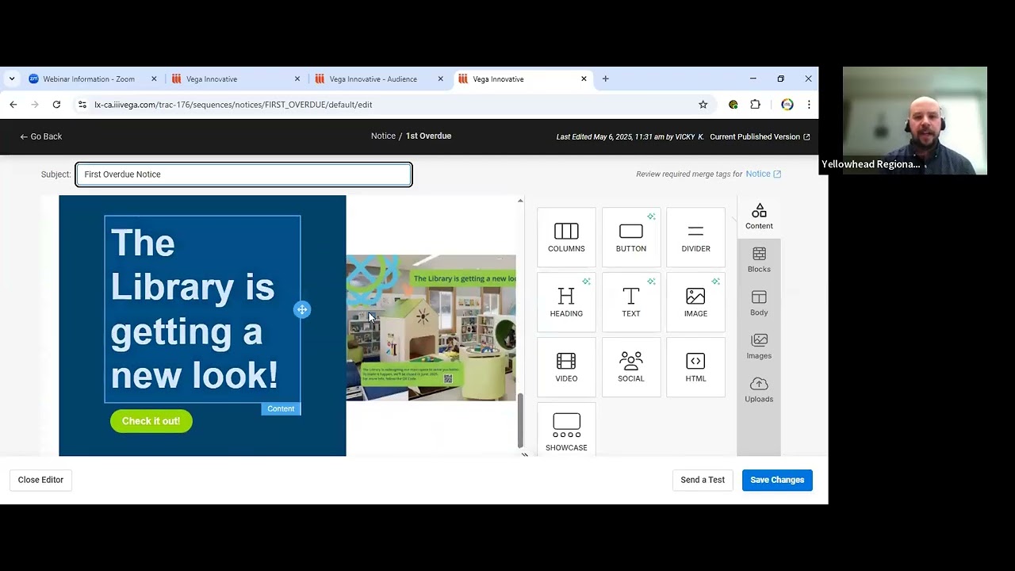This screenshot has height=571, width=1015.
Task: Click the green extension icon in the toolbar
Action: 733,105
